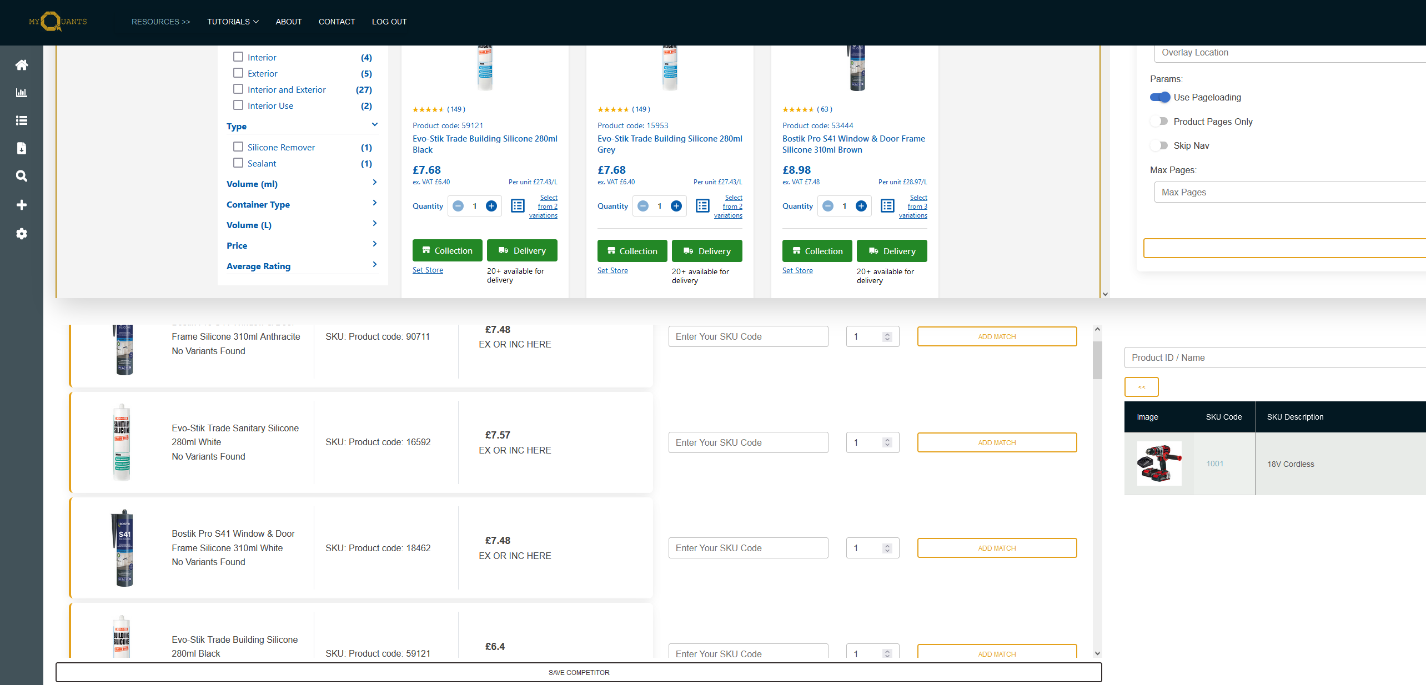Toggle Use Pageloading switch off
The image size is (1426, 685).
click(1159, 97)
